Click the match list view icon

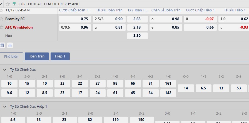(x=3, y=45)
